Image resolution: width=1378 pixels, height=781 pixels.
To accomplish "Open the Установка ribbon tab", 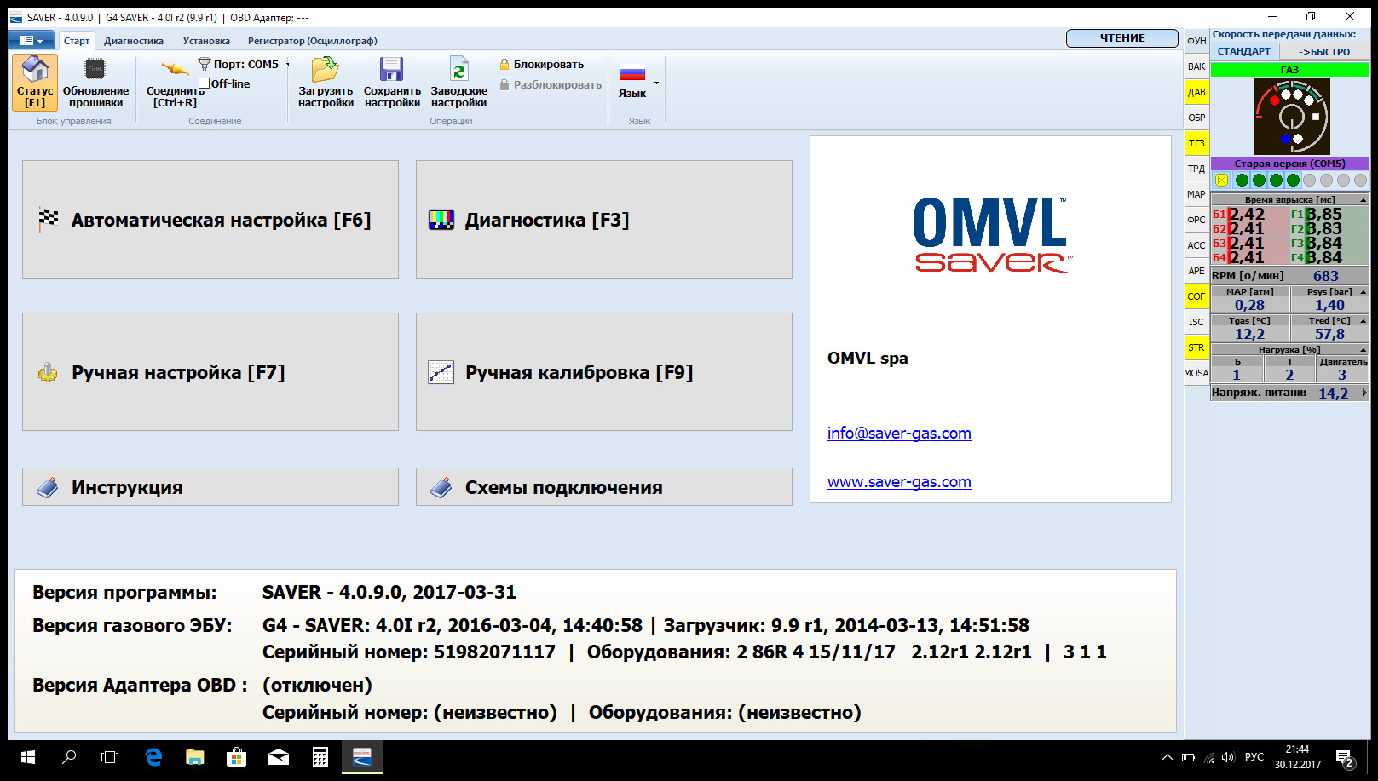I will point(206,41).
